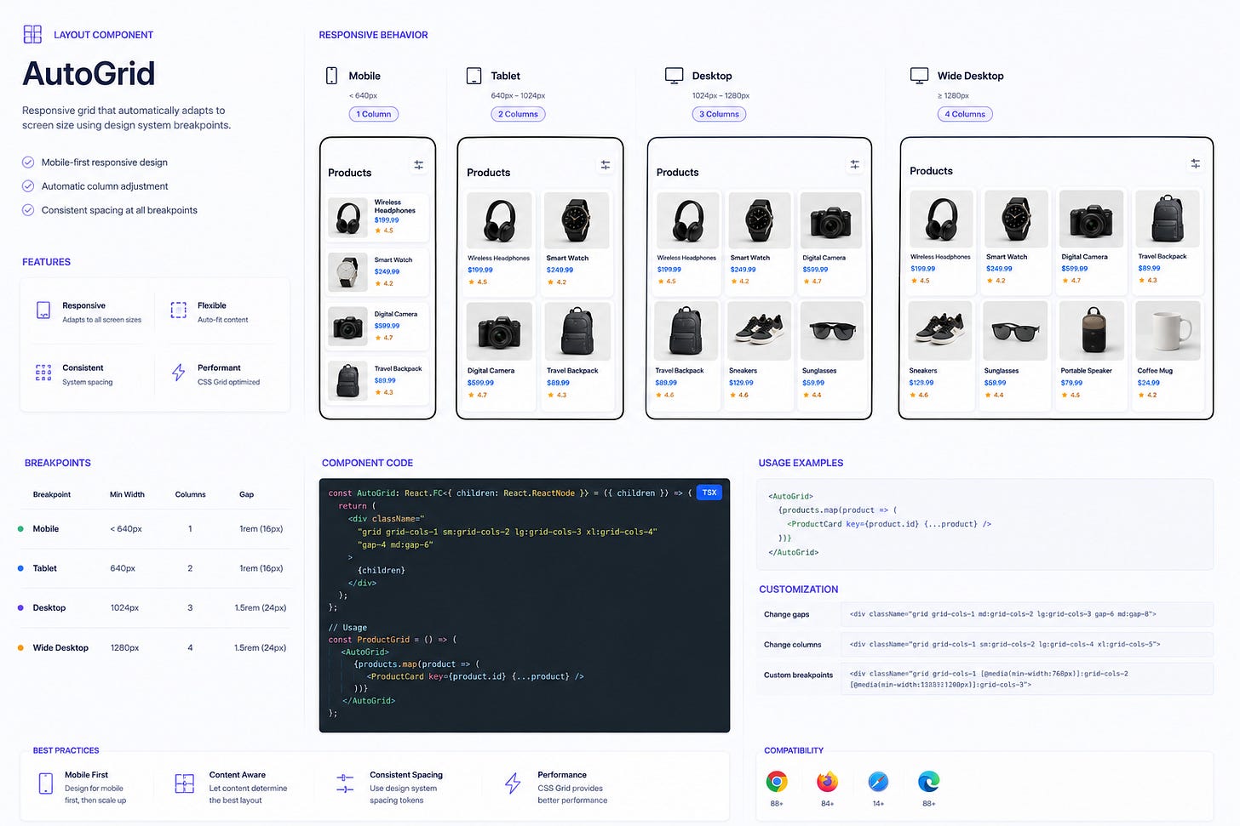
Task: Click the Custom breakpoints code snippet
Action: [1026, 679]
